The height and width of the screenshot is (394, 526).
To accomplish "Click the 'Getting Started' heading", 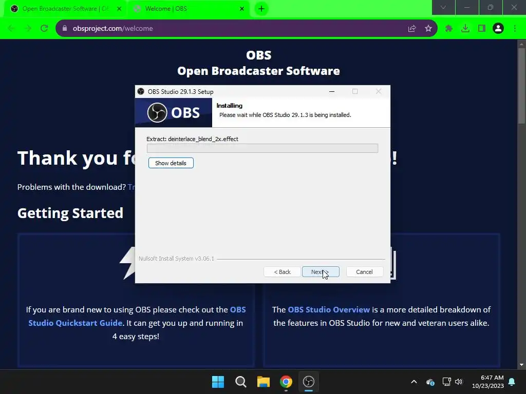I will 70,213.
